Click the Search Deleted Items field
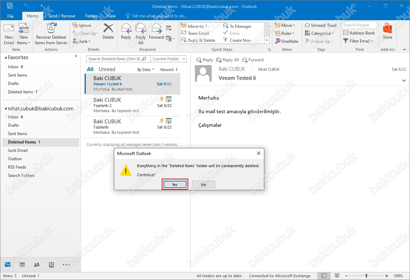 pos(118,59)
